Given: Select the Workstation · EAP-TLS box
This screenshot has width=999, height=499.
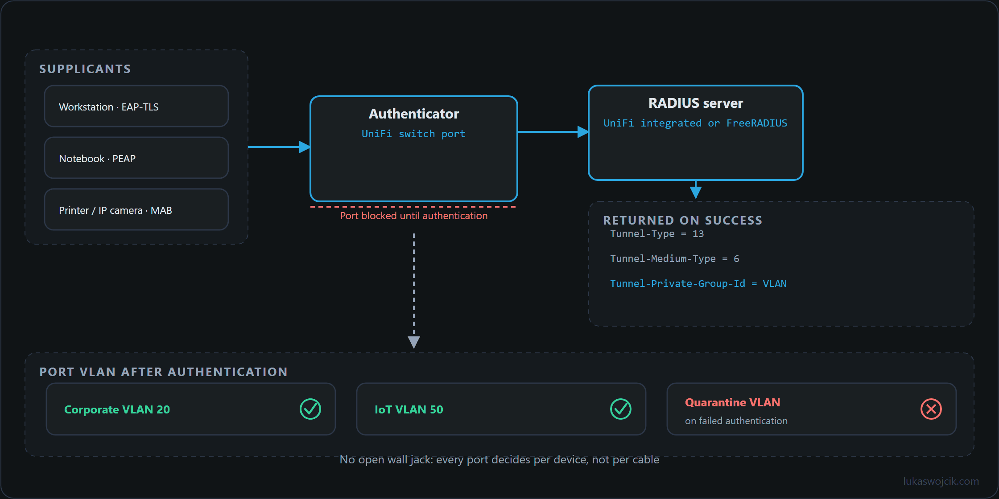Looking at the screenshot, I should [x=136, y=106].
